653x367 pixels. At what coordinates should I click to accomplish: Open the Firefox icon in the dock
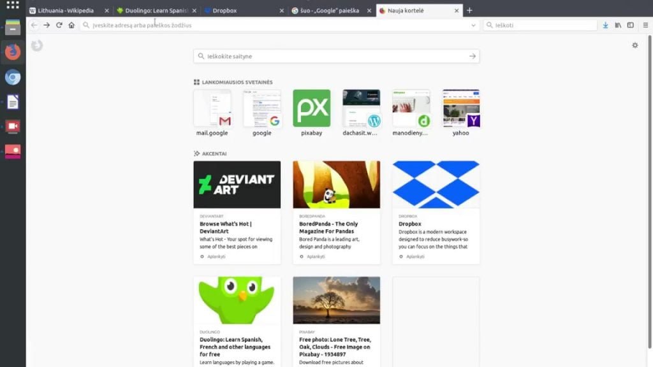tap(13, 52)
